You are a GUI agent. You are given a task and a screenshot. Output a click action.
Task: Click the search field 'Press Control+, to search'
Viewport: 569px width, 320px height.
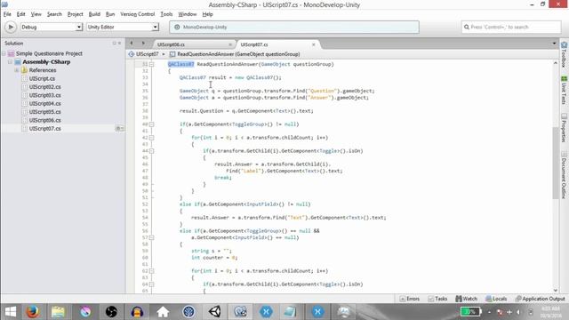pyautogui.click(x=511, y=27)
